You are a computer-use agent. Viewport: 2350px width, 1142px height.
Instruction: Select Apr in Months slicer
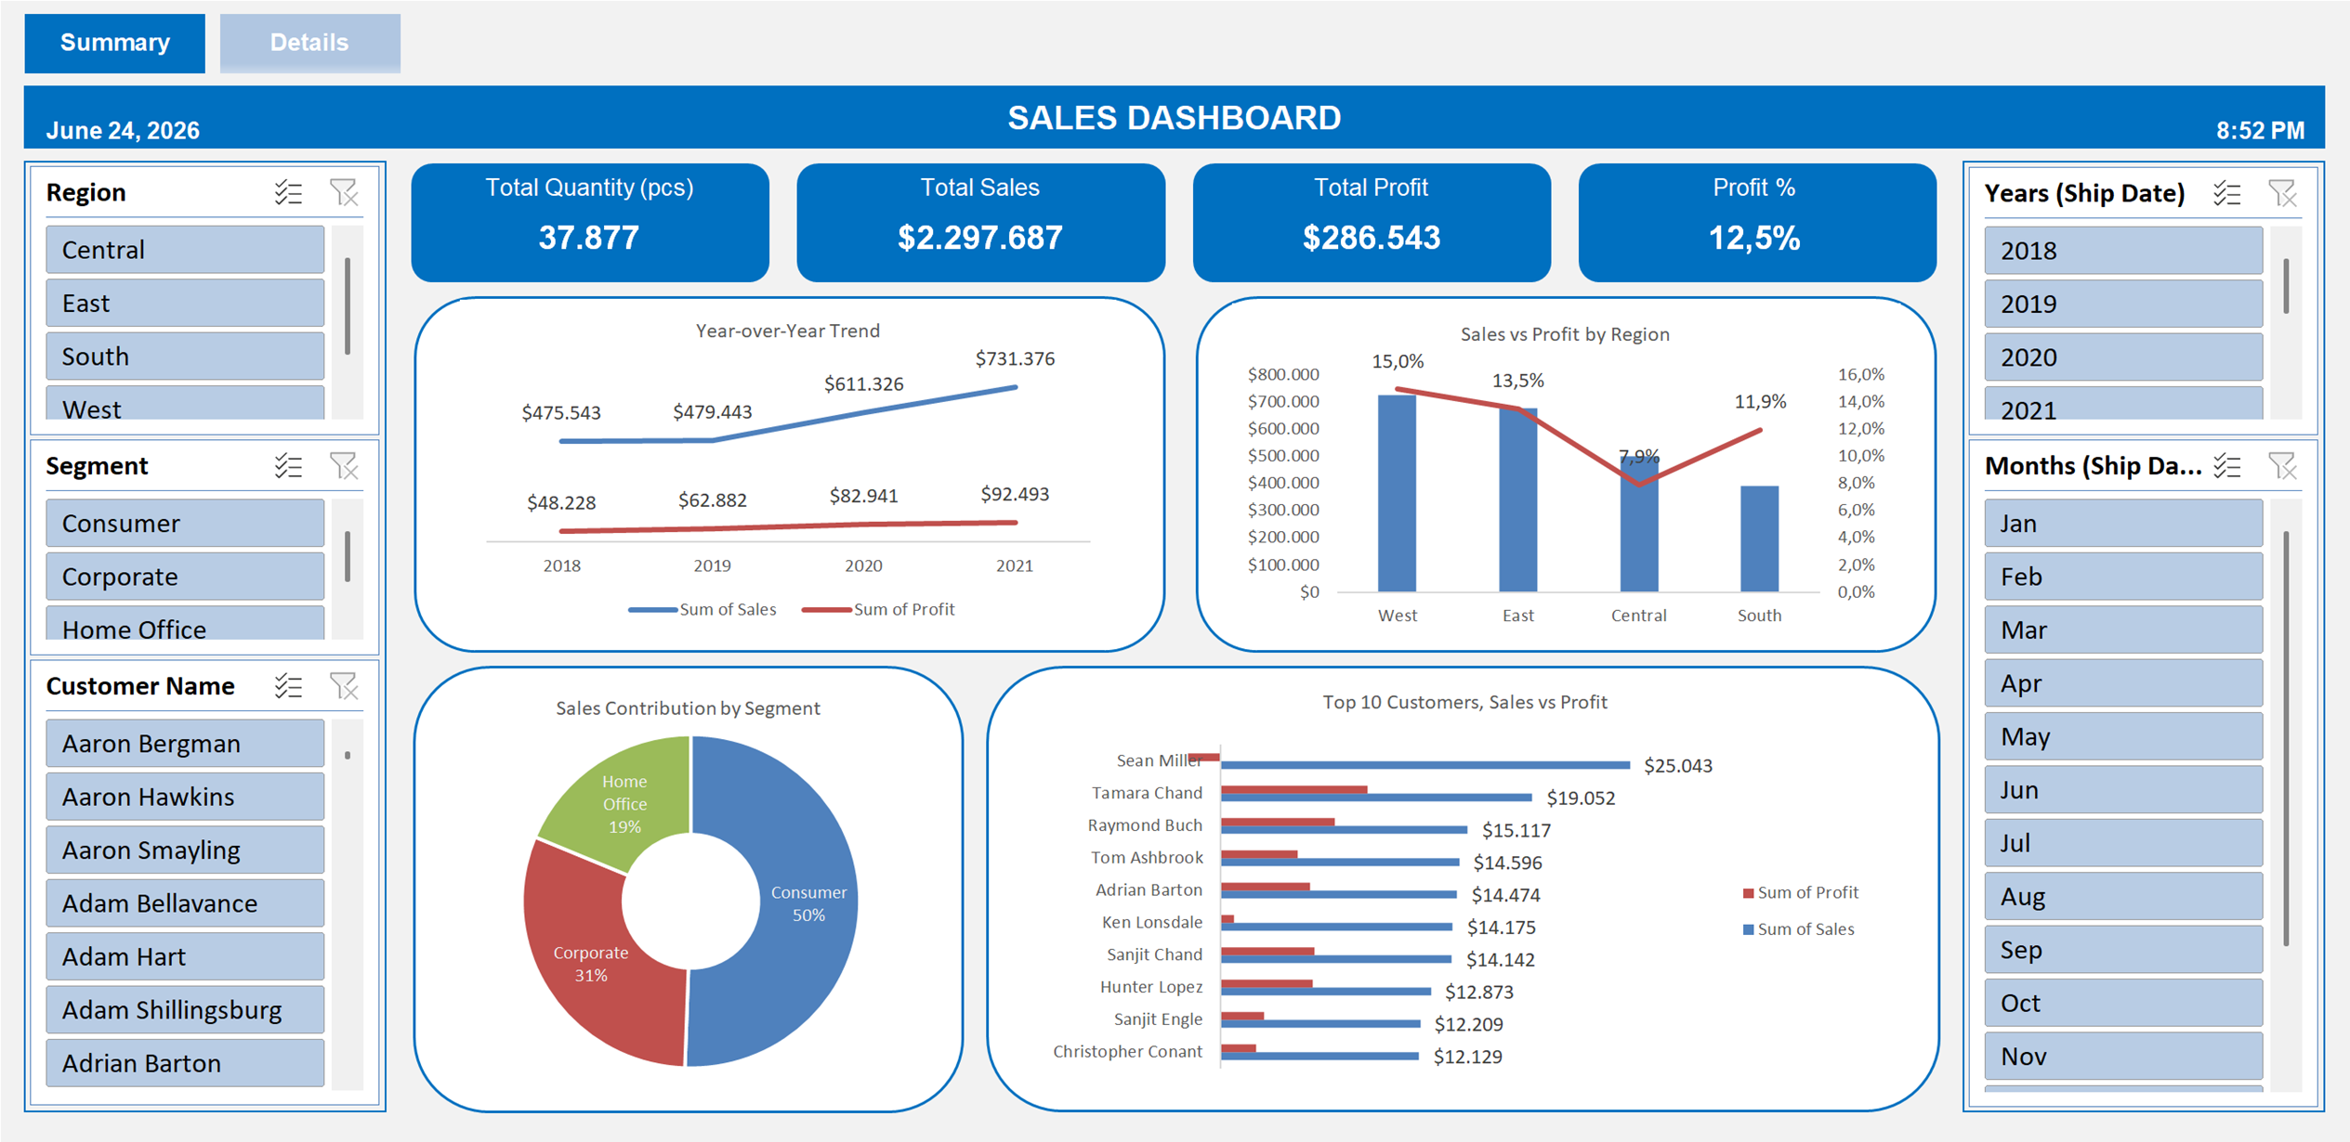pos(2123,682)
